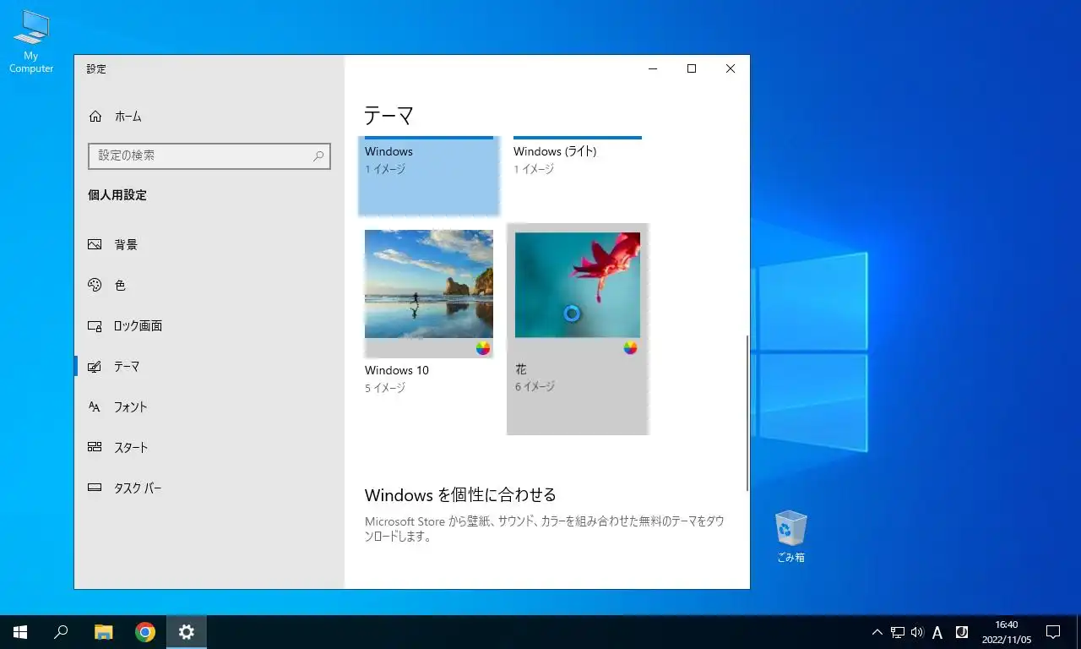The width and height of the screenshot is (1081, 649).
Task: Select テーマ in the sidebar
Action: (x=209, y=367)
